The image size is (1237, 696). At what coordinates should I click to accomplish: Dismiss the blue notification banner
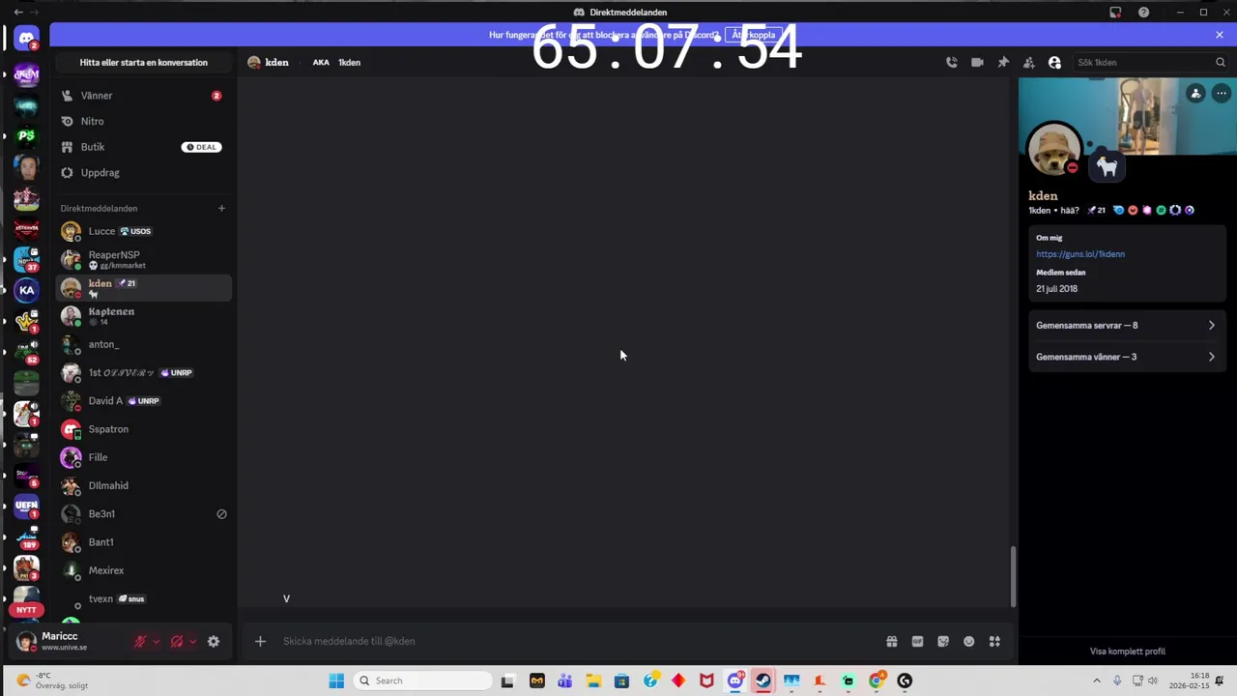(1220, 35)
